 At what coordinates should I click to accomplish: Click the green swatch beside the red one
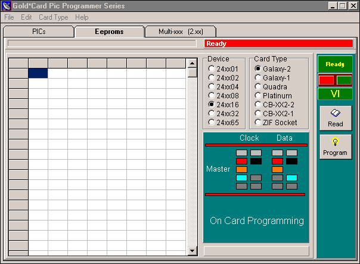point(344,80)
